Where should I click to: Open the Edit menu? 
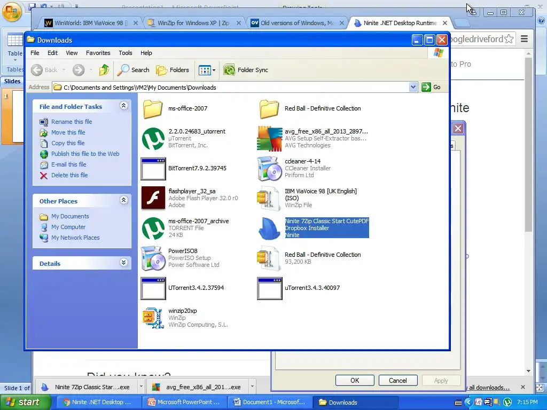[x=53, y=53]
